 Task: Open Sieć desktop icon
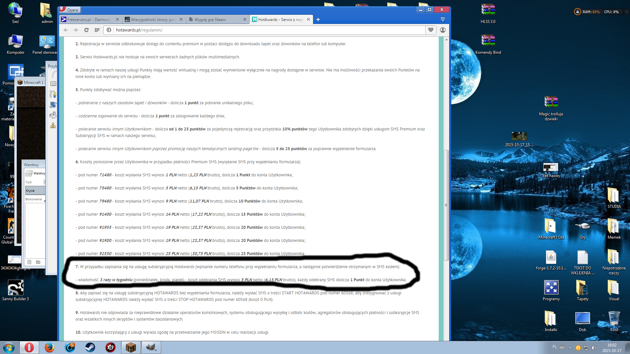tap(15, 13)
